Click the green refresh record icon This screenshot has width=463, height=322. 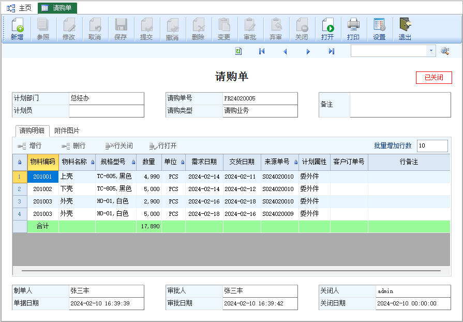point(238,51)
